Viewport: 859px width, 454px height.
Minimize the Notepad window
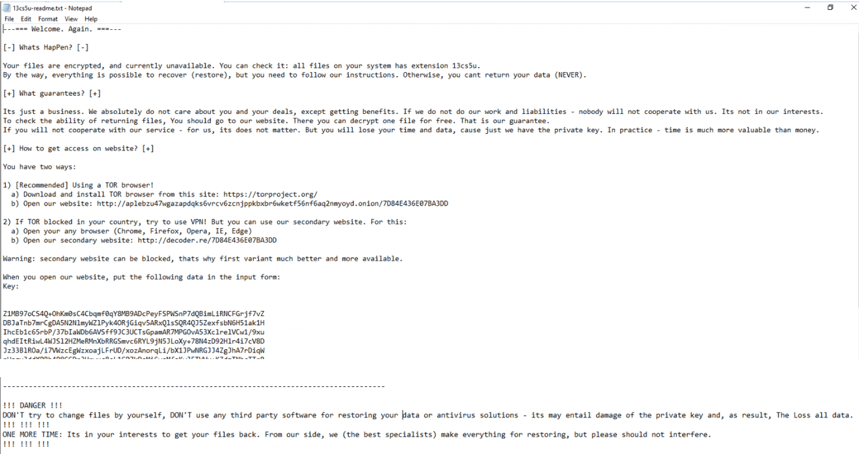point(808,7)
